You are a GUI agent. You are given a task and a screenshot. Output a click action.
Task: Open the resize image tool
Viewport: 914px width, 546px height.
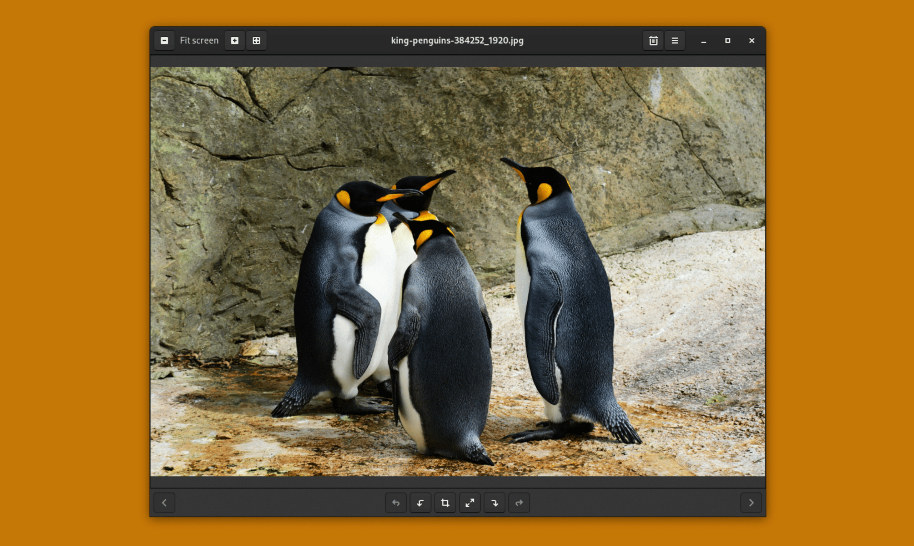point(470,502)
